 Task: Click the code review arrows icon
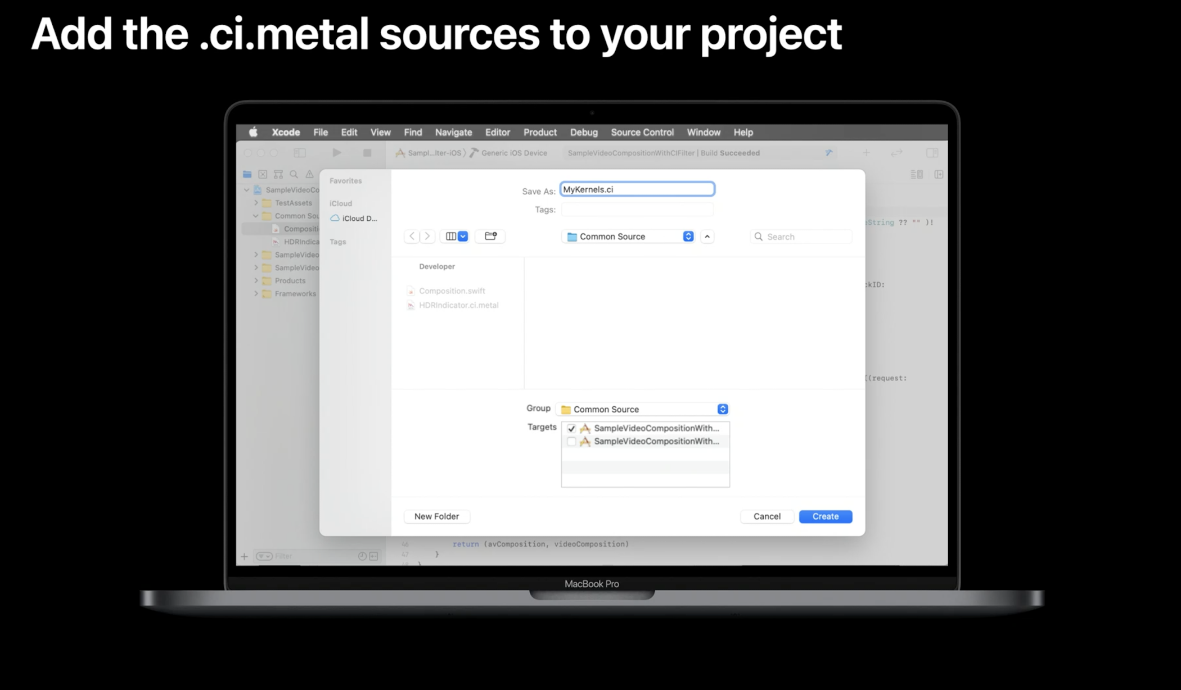click(896, 153)
